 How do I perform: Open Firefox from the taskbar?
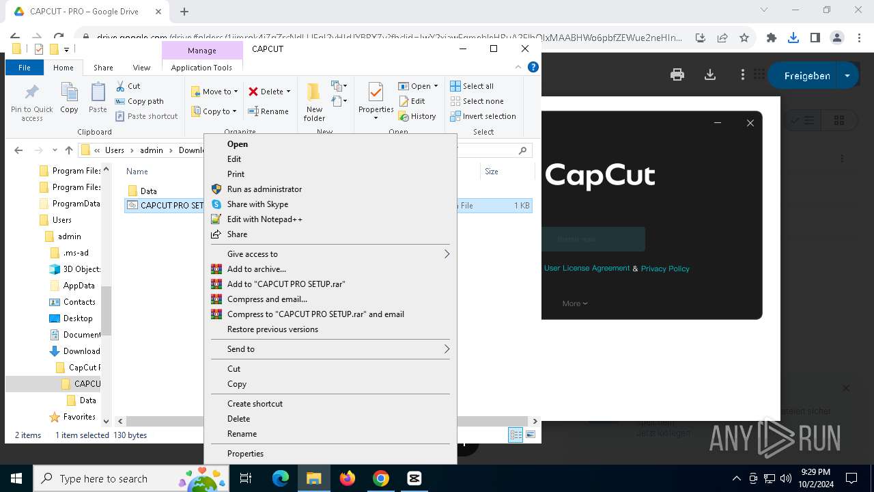point(348,478)
